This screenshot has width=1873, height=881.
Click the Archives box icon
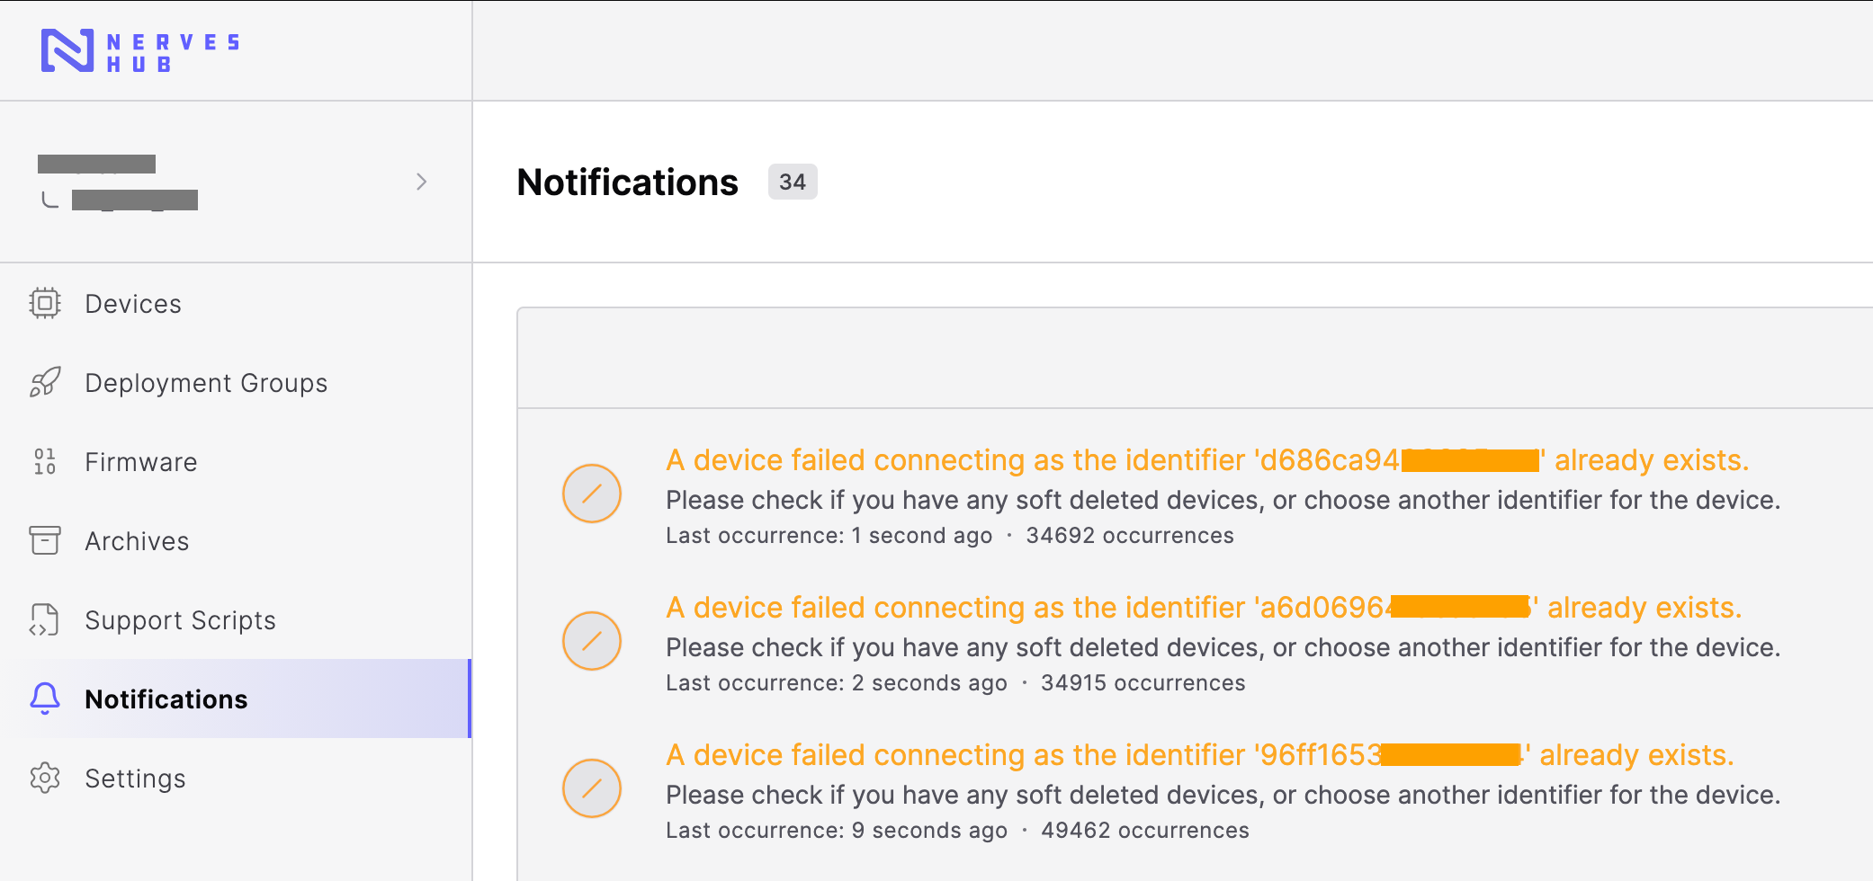(45, 540)
